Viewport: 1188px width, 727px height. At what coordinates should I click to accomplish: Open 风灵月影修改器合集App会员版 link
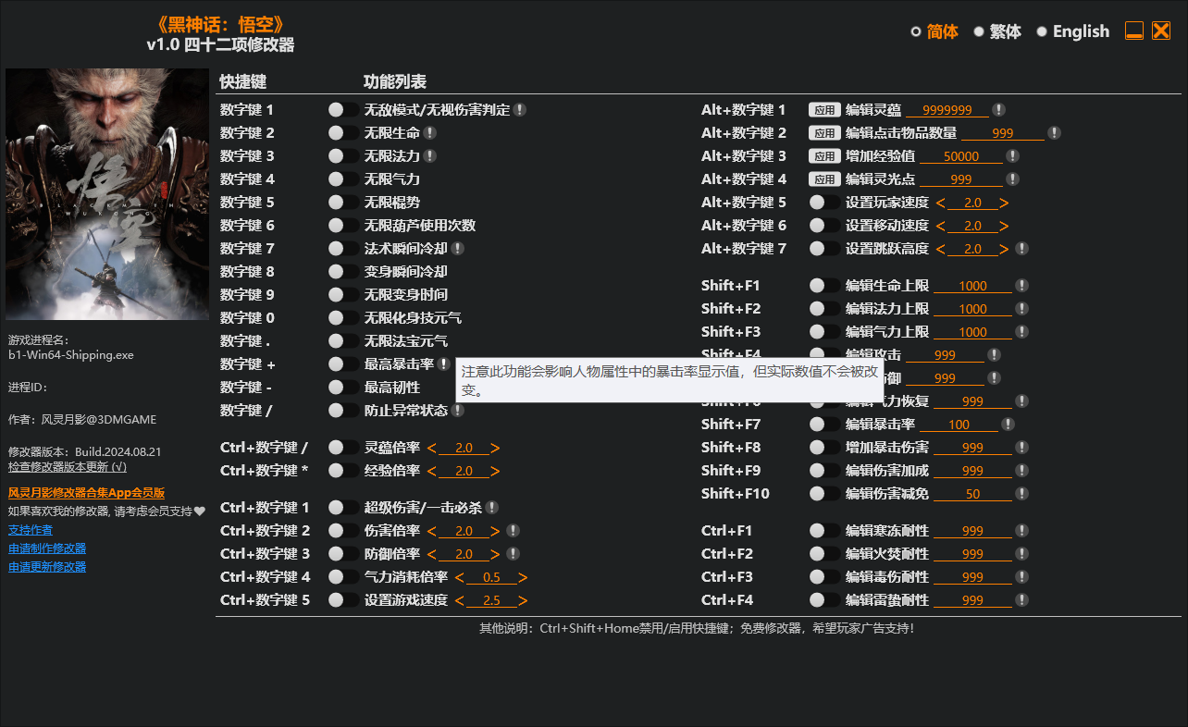(x=87, y=493)
